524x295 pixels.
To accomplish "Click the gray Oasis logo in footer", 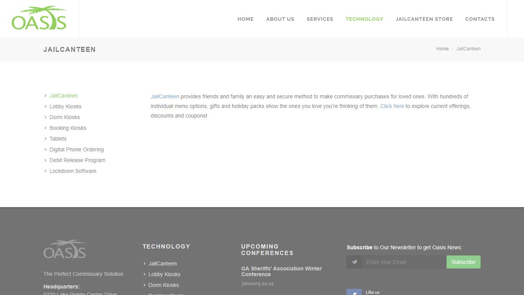I will click(65, 249).
